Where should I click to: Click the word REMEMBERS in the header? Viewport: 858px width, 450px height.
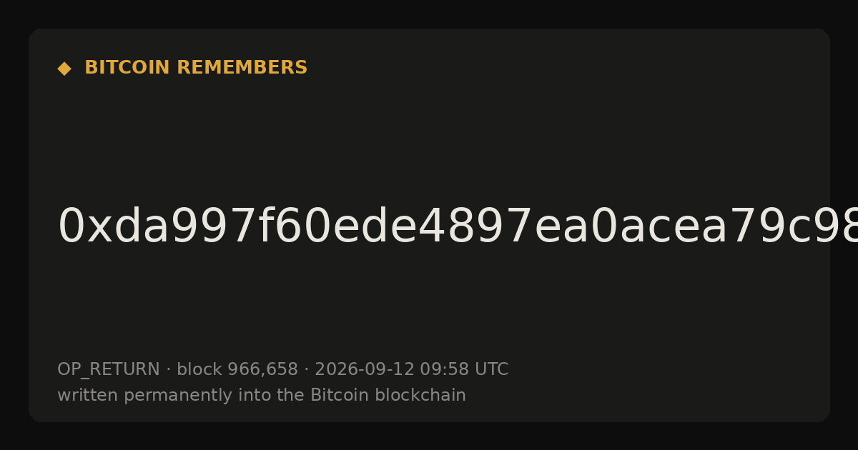pos(242,68)
